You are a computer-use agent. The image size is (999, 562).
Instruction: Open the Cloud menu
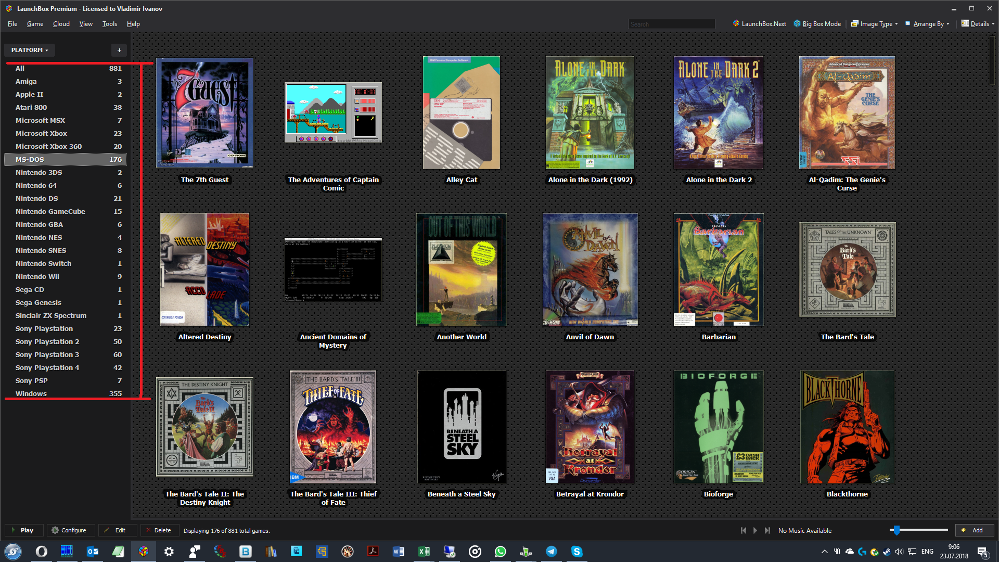pyautogui.click(x=61, y=24)
